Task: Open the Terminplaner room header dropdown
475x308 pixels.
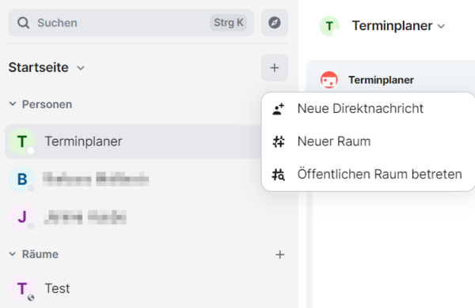Action: pos(441,26)
